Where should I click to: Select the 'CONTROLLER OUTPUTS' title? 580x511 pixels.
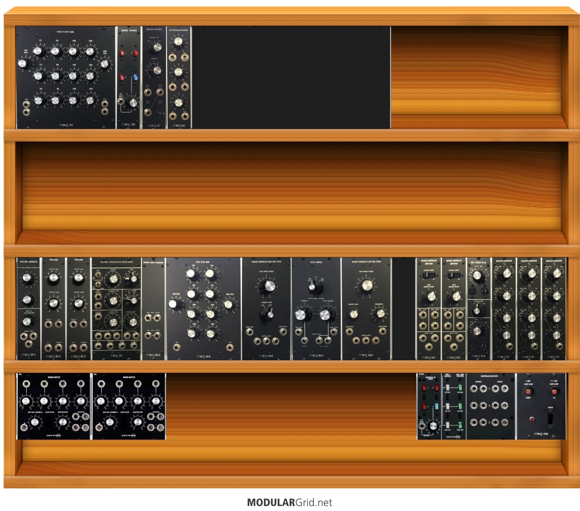pos(489,376)
